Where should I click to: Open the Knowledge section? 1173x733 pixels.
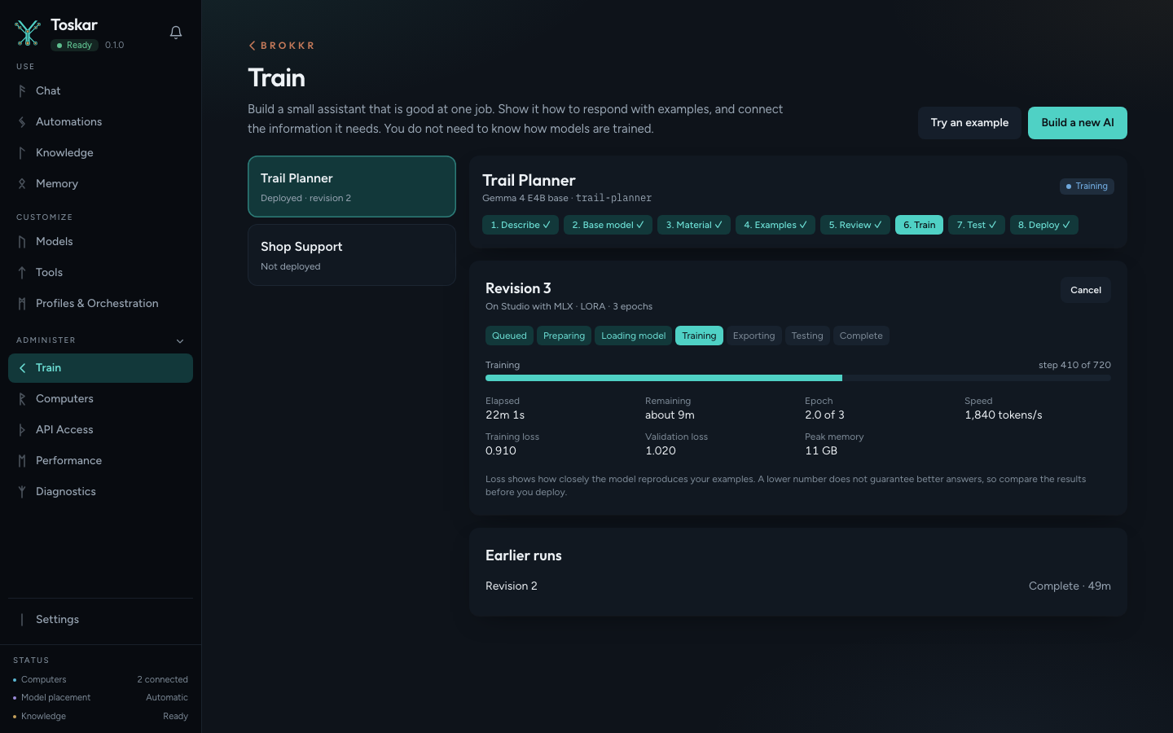100,153
